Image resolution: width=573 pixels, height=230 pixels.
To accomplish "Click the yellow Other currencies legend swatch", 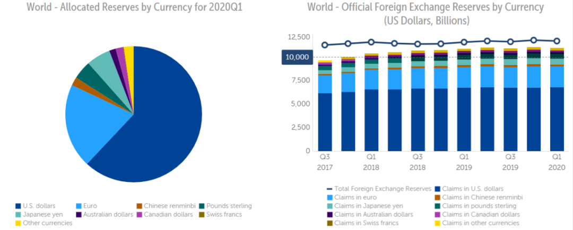I will (x=19, y=223).
